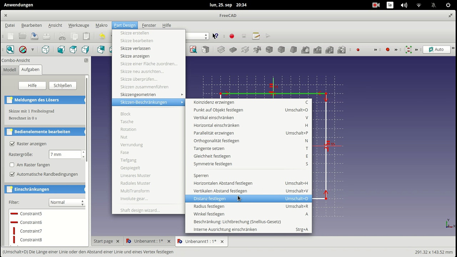Uncheck Automatische Randbedingungen checkbox
Viewport: 457px width, 257px height.
point(12,174)
